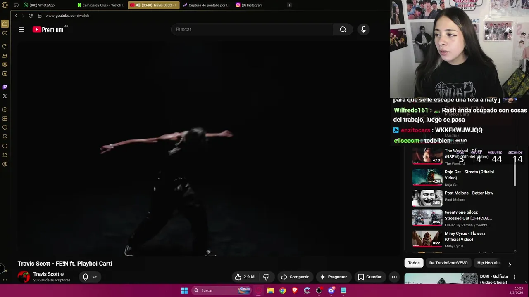Like the video with thumbs up
529x297 pixels.
(x=245, y=277)
